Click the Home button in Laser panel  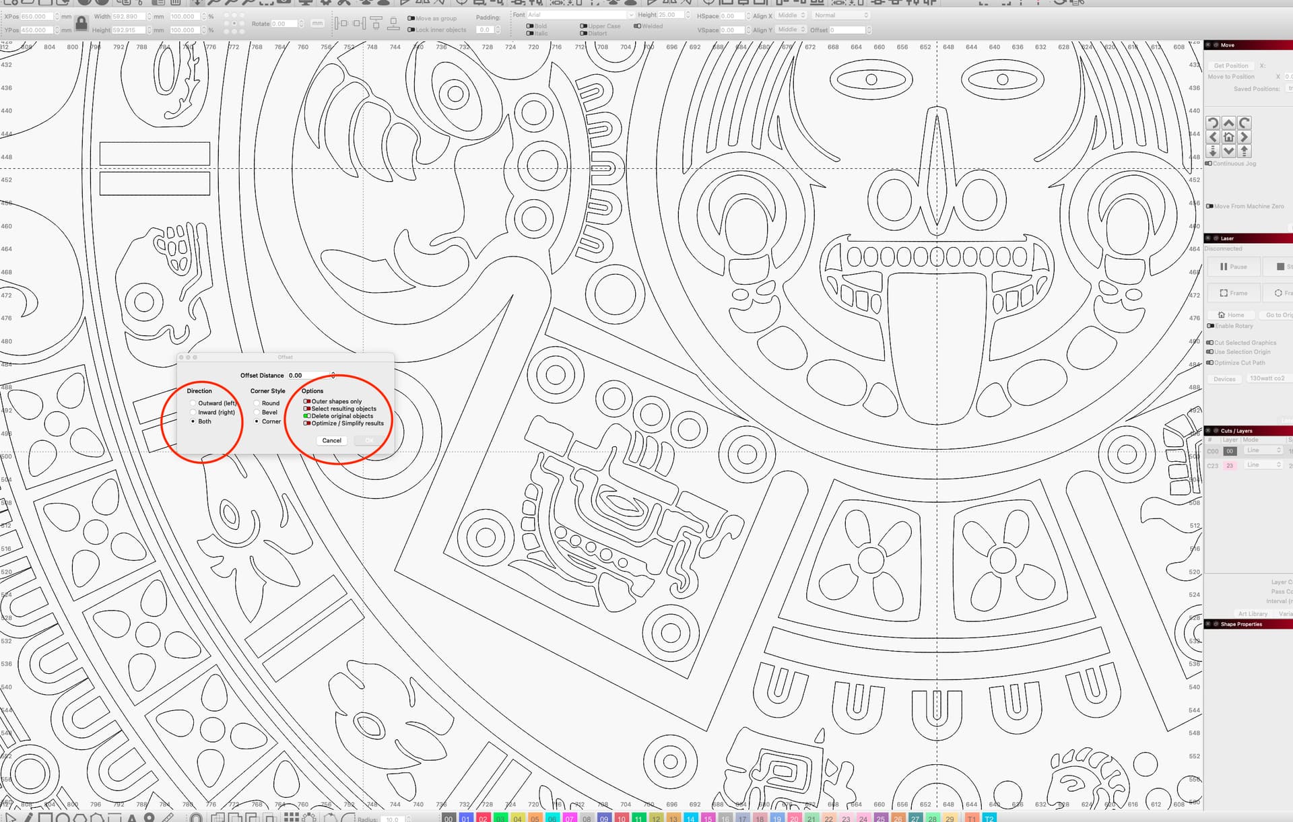(x=1231, y=315)
